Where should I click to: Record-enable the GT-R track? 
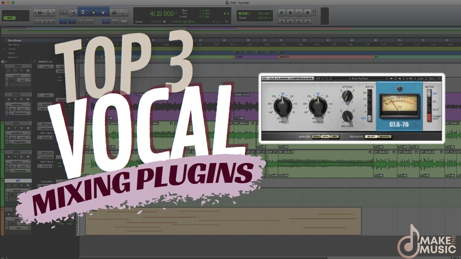tap(8, 157)
